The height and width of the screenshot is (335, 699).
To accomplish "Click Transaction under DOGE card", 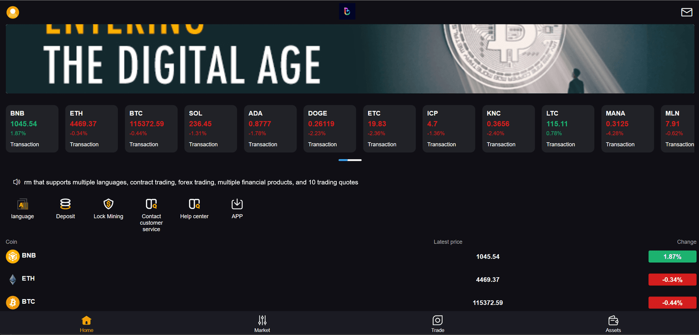I will click(322, 144).
